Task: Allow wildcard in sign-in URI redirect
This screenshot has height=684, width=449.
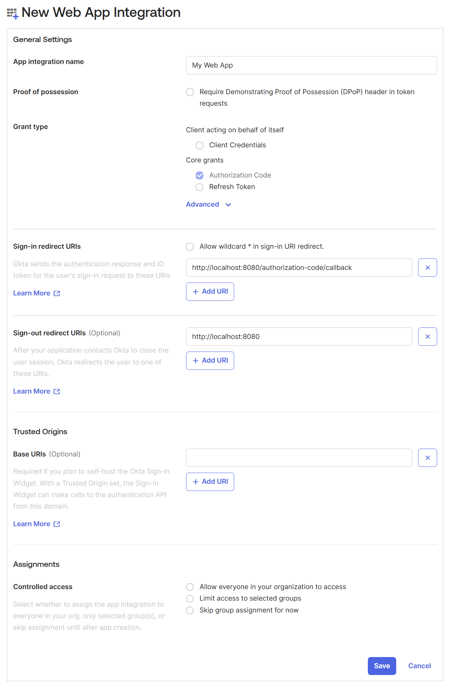Action: pos(190,247)
